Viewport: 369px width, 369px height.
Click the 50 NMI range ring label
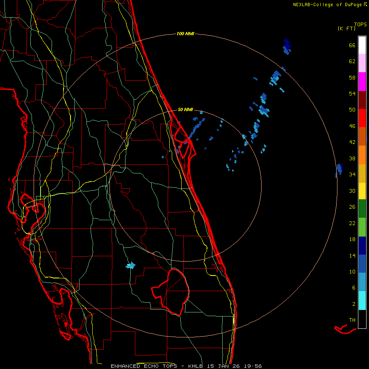tap(185, 109)
